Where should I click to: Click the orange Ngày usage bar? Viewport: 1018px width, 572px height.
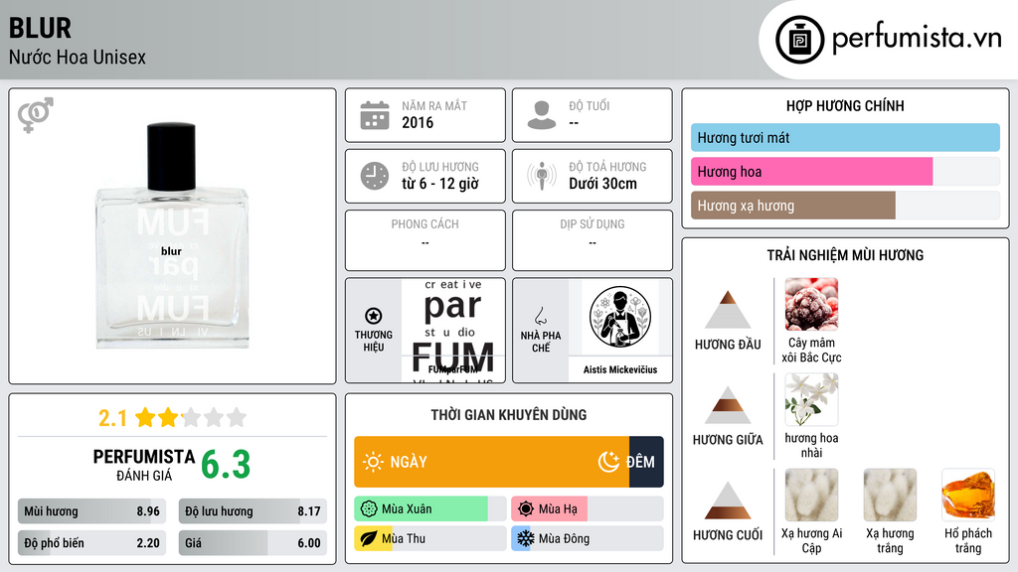(491, 462)
